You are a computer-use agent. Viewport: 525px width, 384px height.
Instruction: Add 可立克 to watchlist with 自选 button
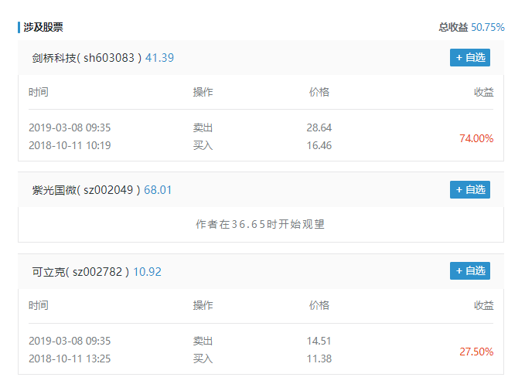point(470,270)
